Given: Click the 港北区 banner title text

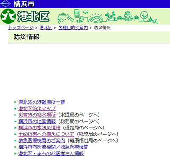Looking at the screenshot, I should [x=34, y=17].
